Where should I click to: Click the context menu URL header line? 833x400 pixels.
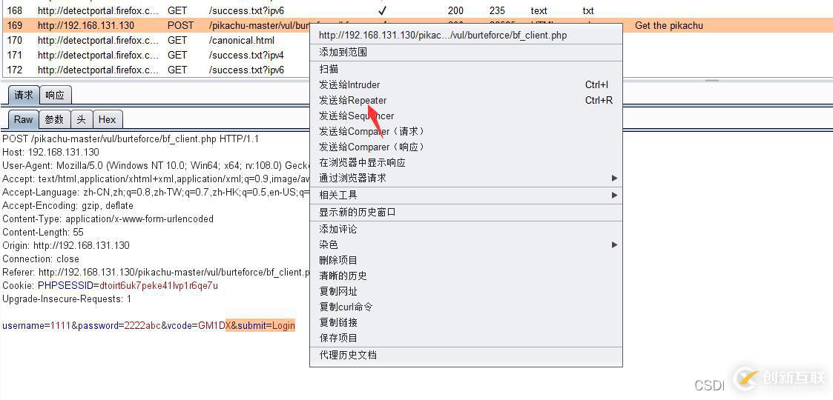click(x=466, y=36)
